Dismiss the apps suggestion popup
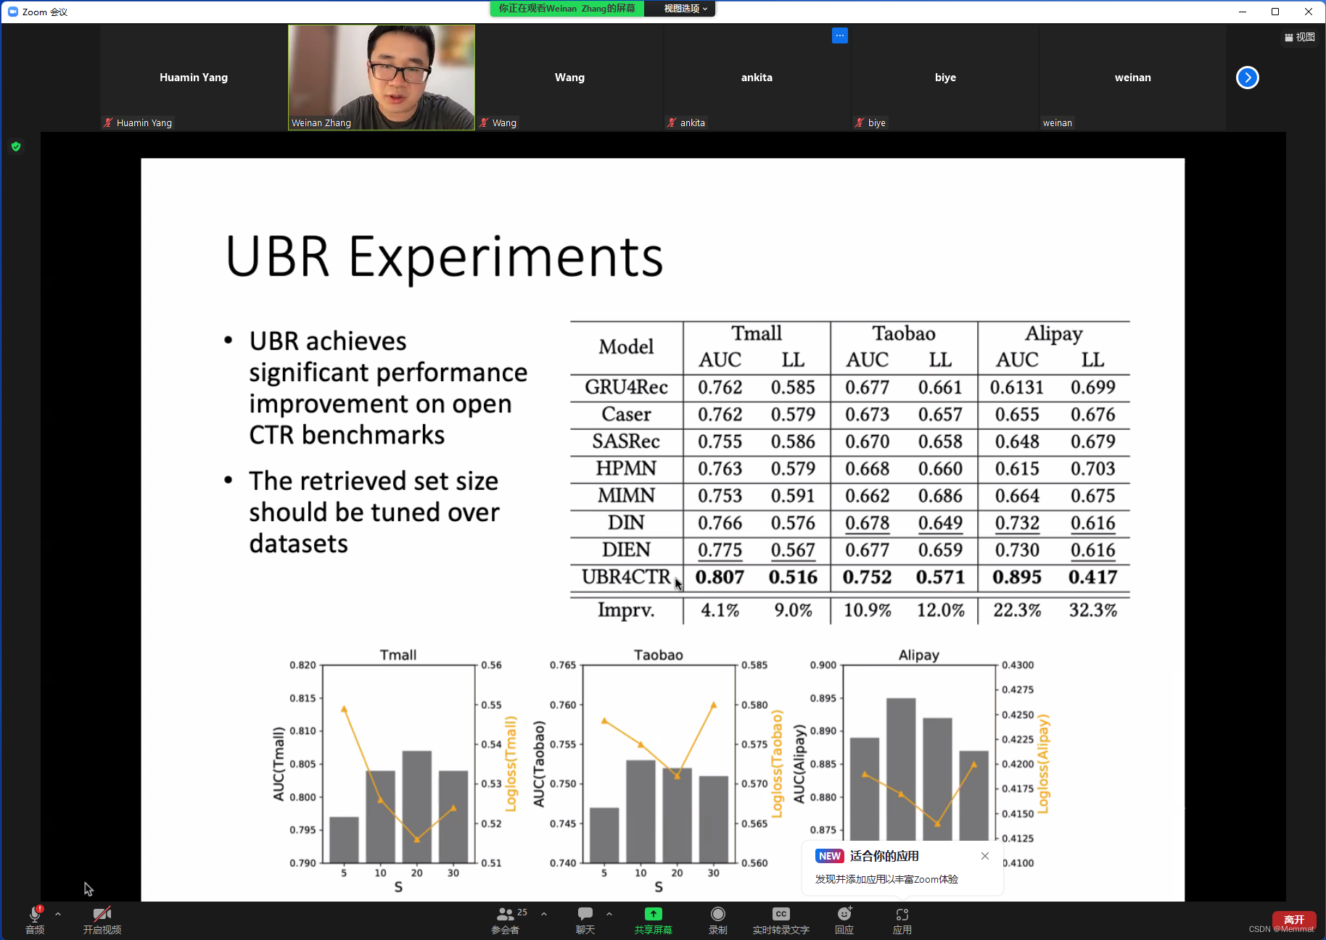 [x=985, y=856]
